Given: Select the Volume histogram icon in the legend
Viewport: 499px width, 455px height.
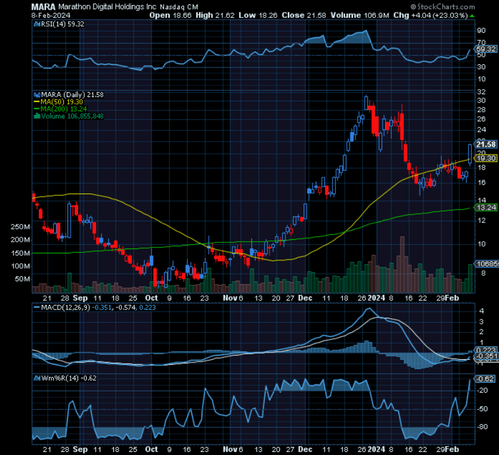Looking at the screenshot, I should tap(37, 115).
